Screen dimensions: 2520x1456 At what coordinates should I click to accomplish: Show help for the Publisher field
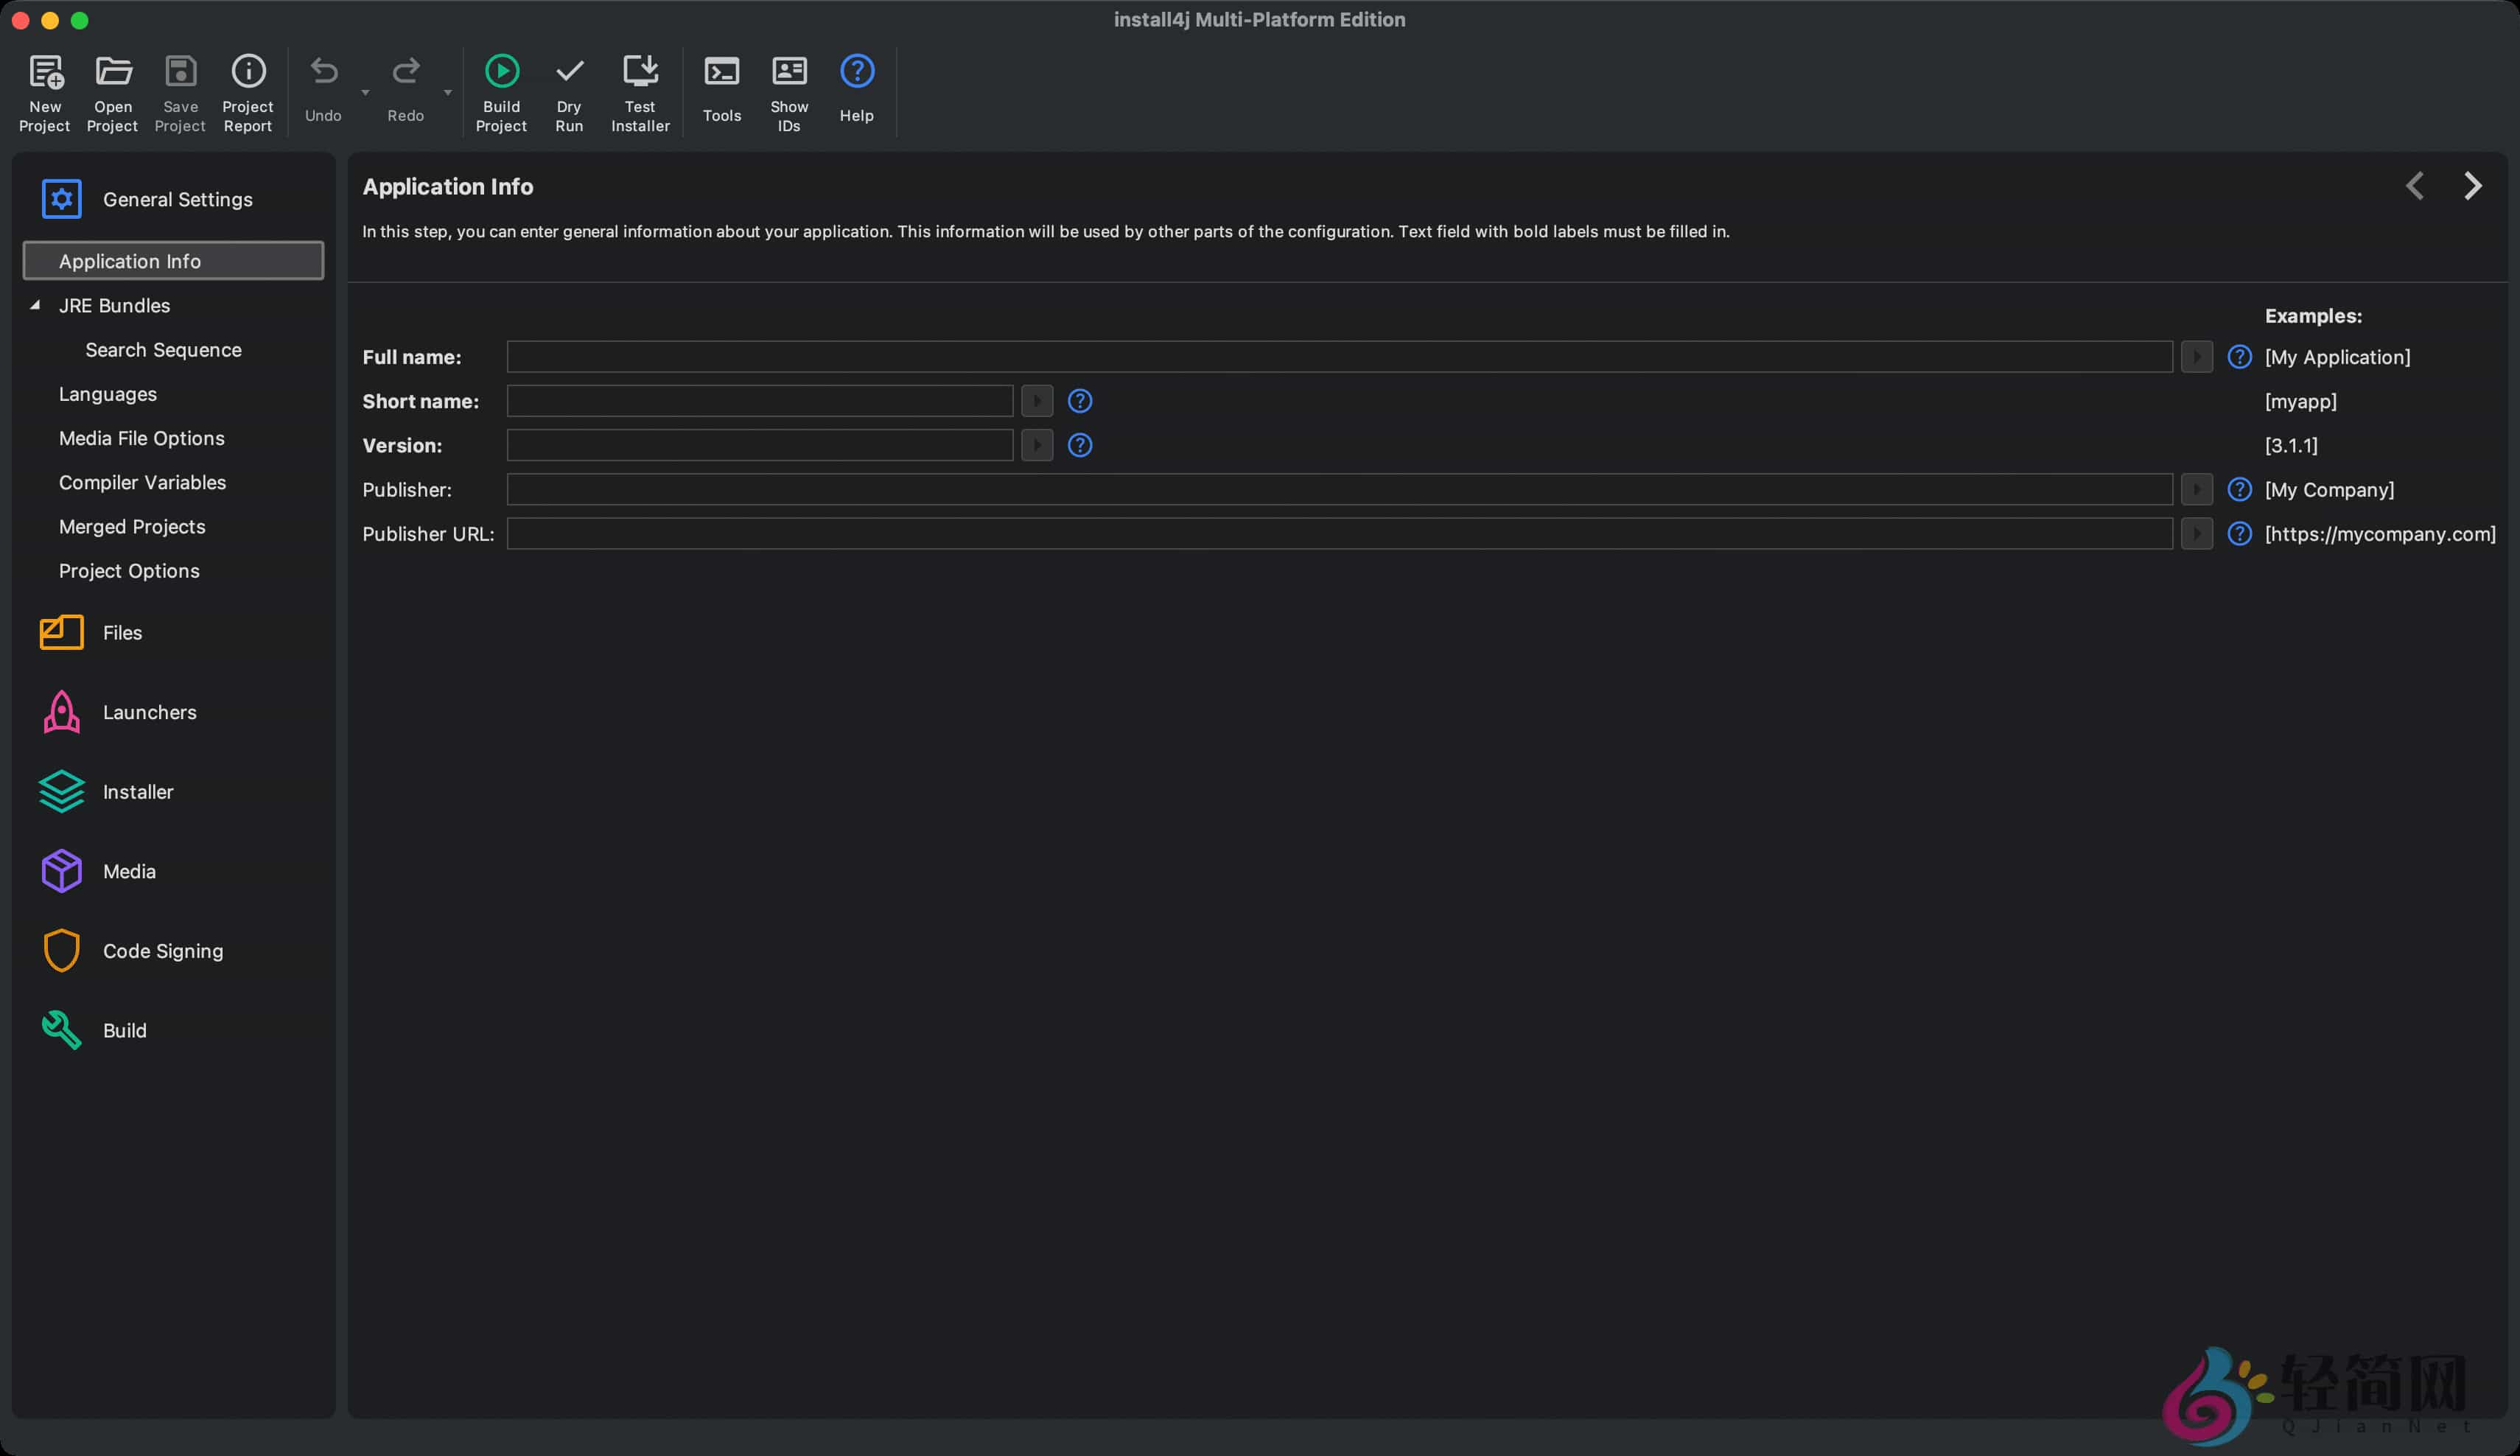click(2239, 489)
